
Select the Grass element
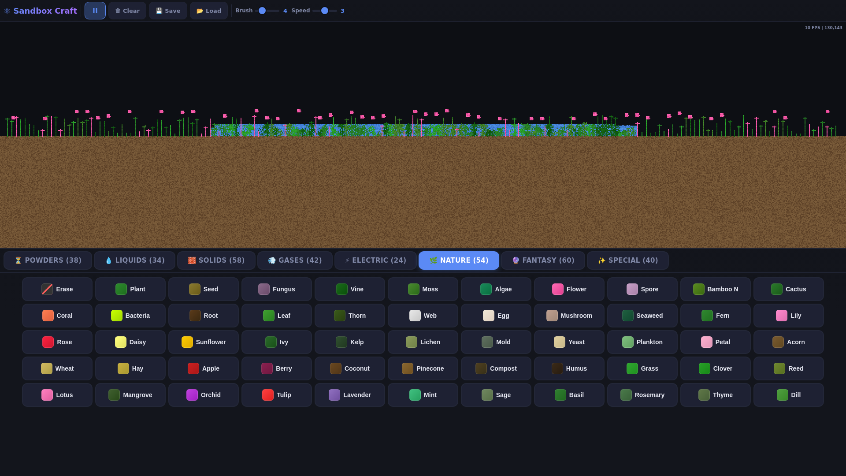642,368
